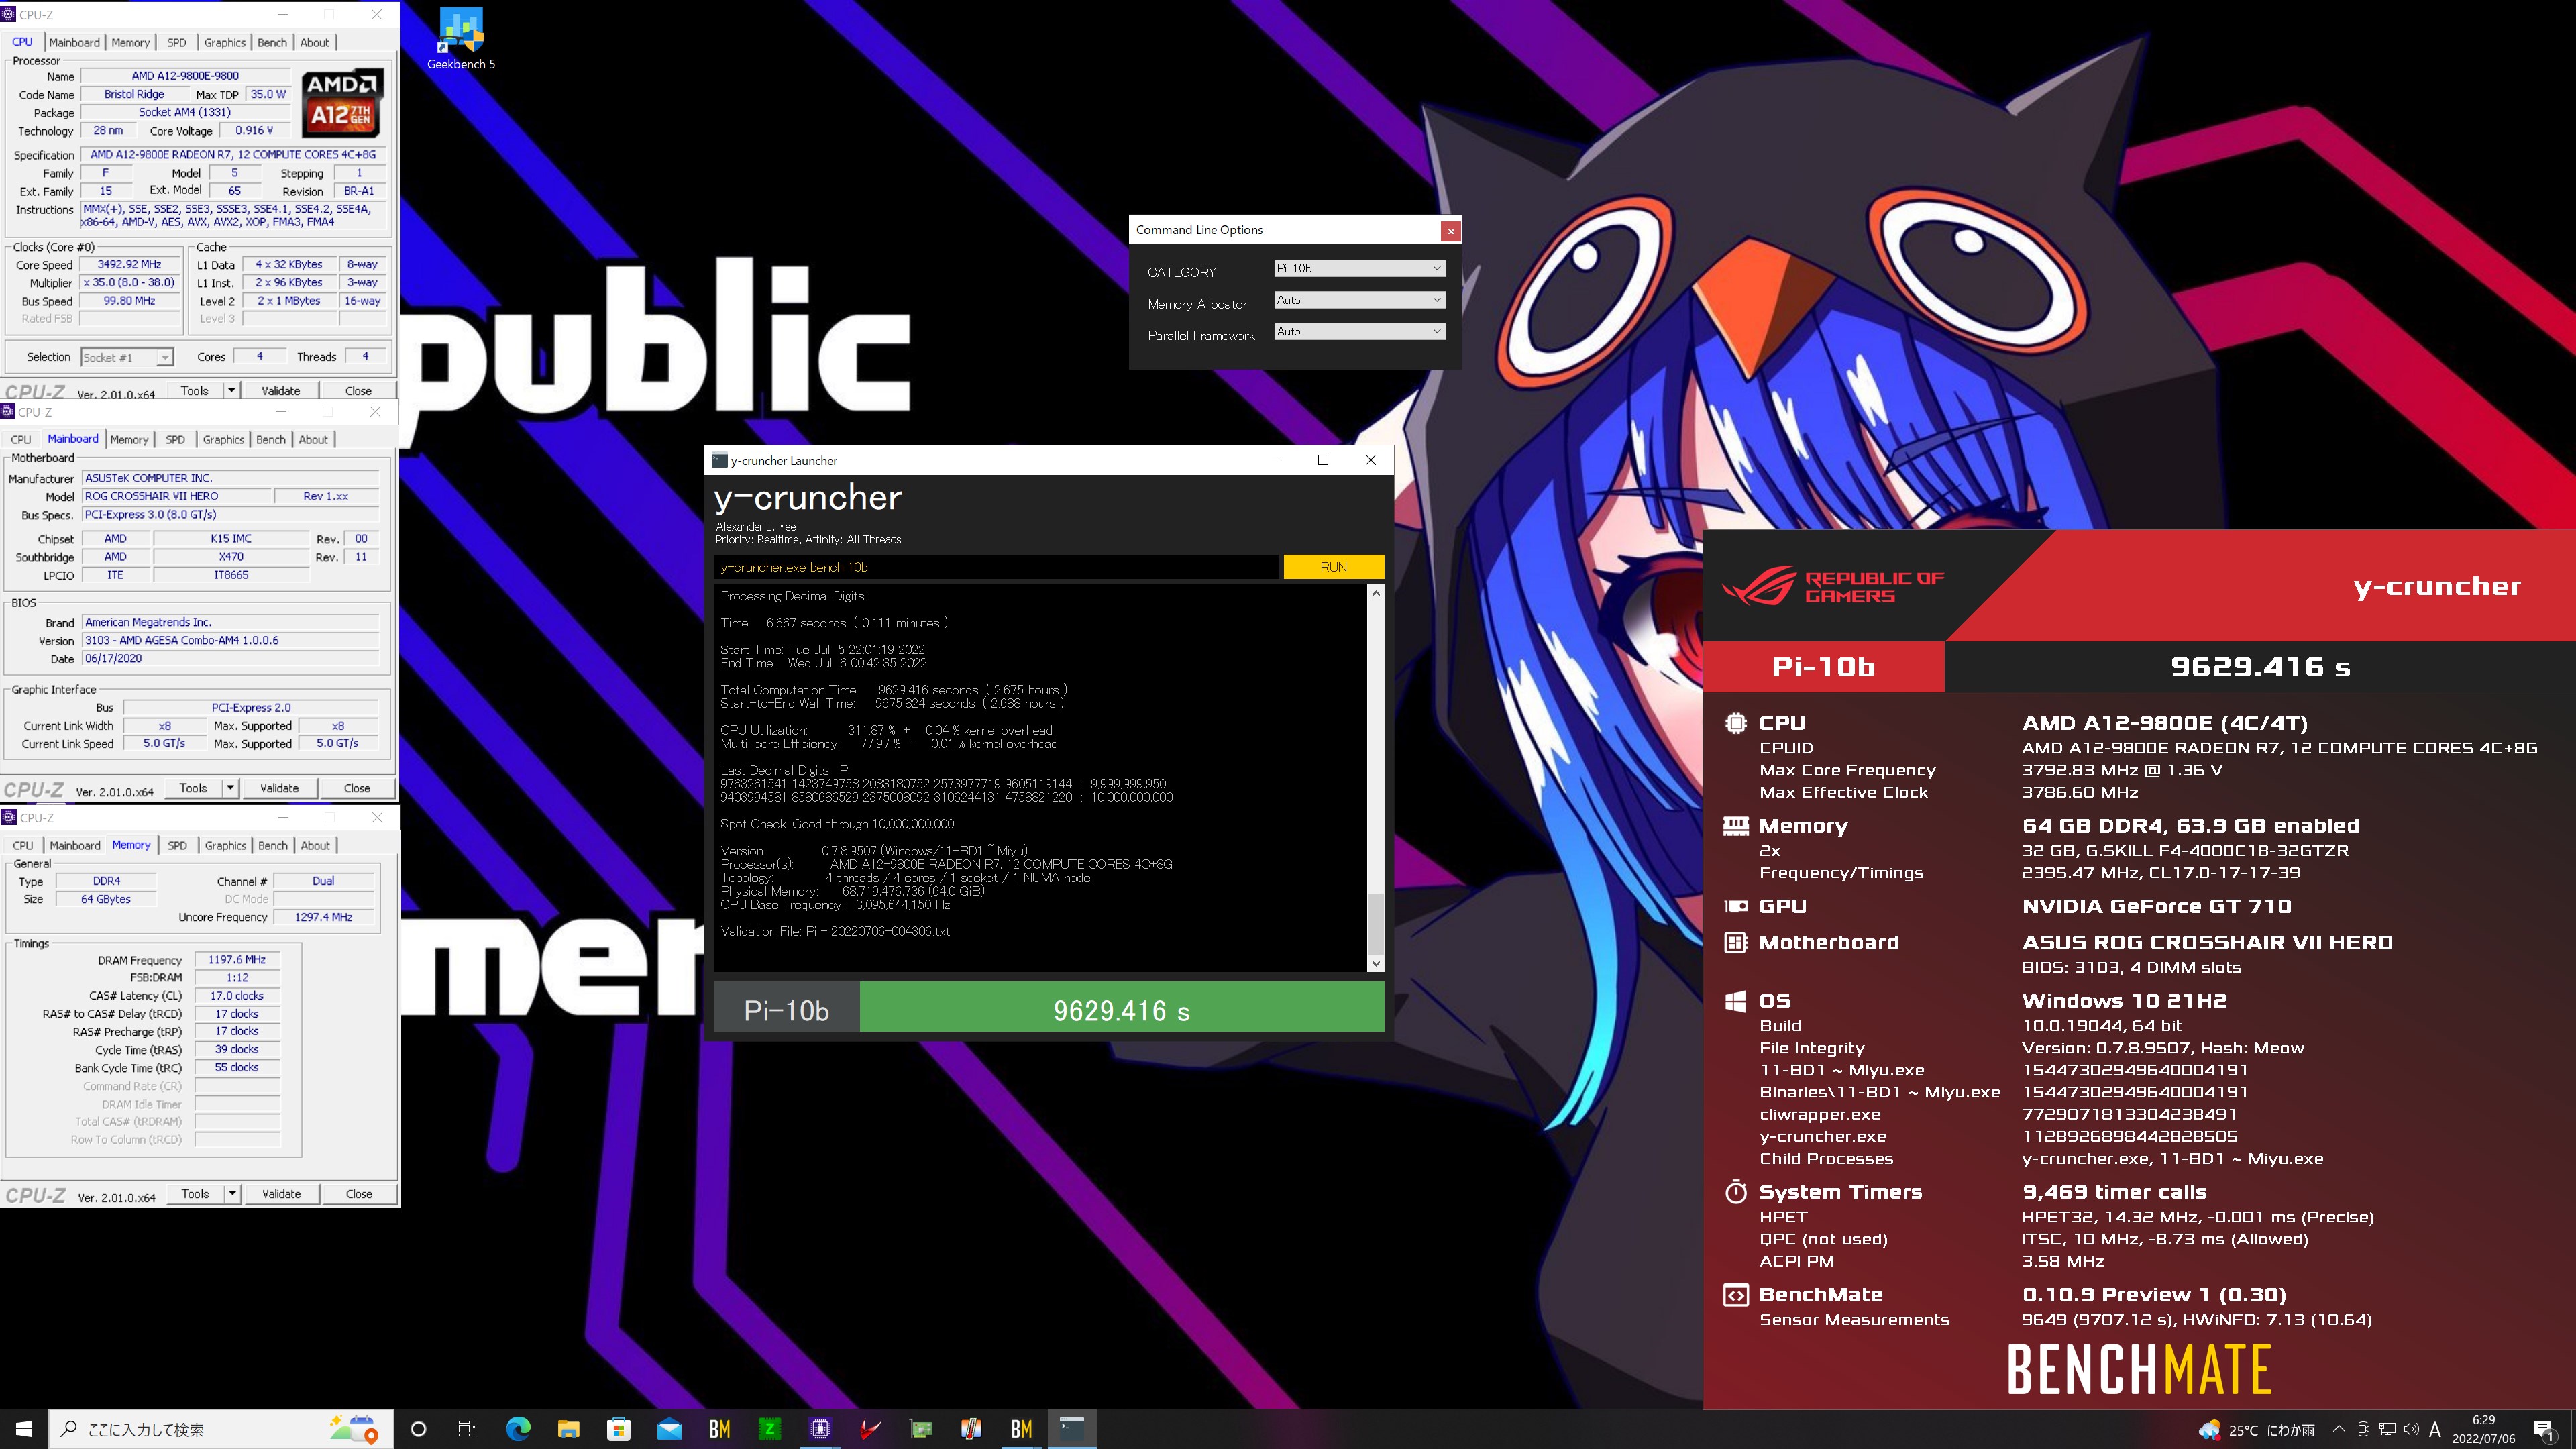Open the Memory Allocator dropdown

[1359, 300]
